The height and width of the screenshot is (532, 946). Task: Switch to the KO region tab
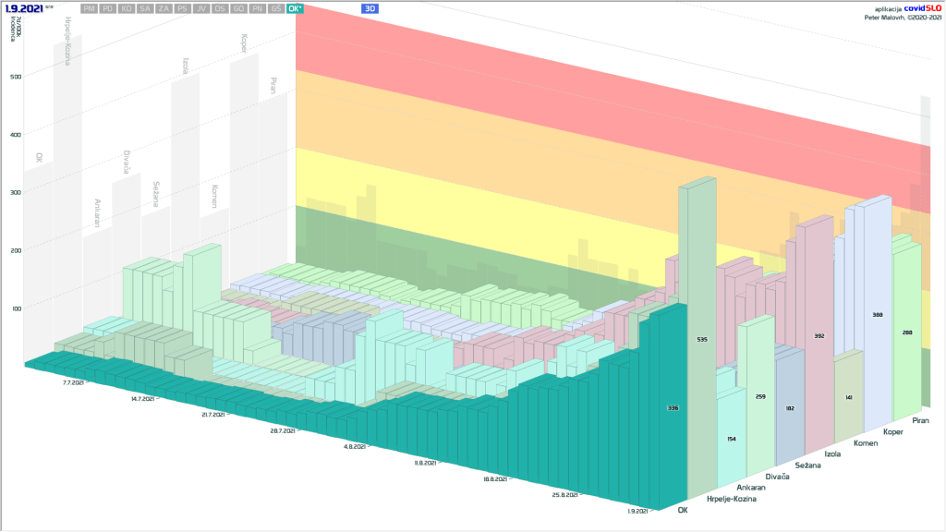point(127,8)
